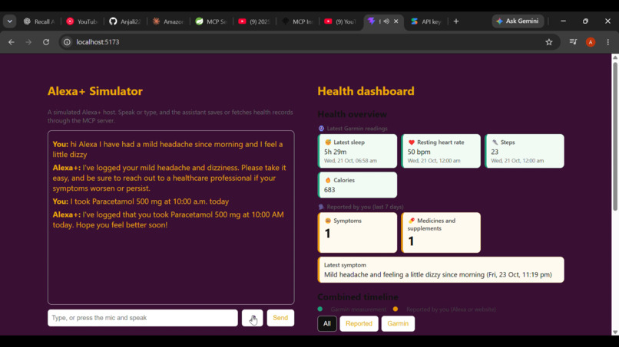Switch to the Recall tab
This screenshot has width=619, height=347.
coord(39,21)
